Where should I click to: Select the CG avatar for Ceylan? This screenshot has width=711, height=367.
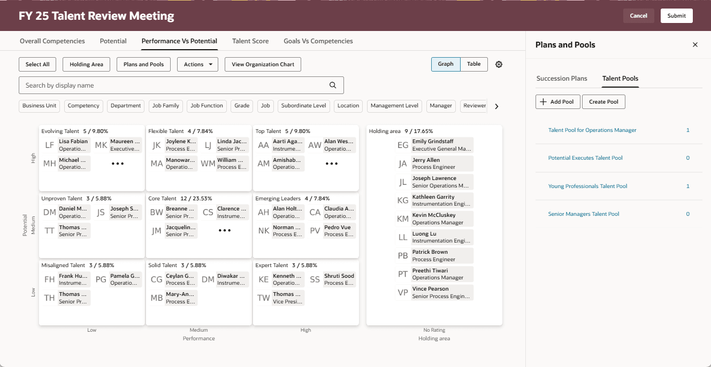click(x=156, y=279)
